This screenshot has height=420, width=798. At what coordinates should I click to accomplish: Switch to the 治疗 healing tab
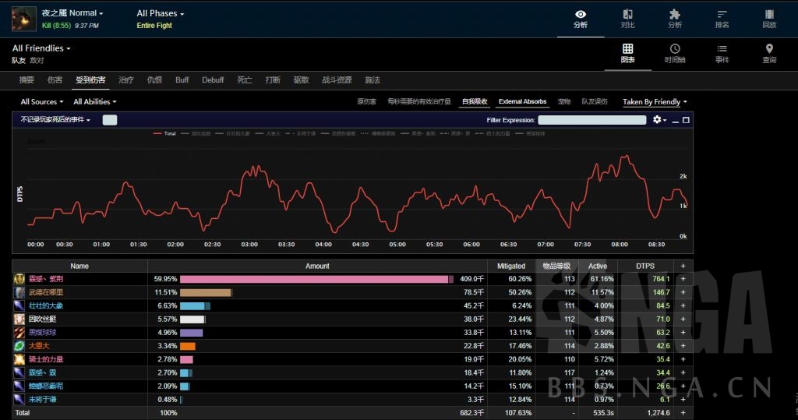(x=125, y=79)
